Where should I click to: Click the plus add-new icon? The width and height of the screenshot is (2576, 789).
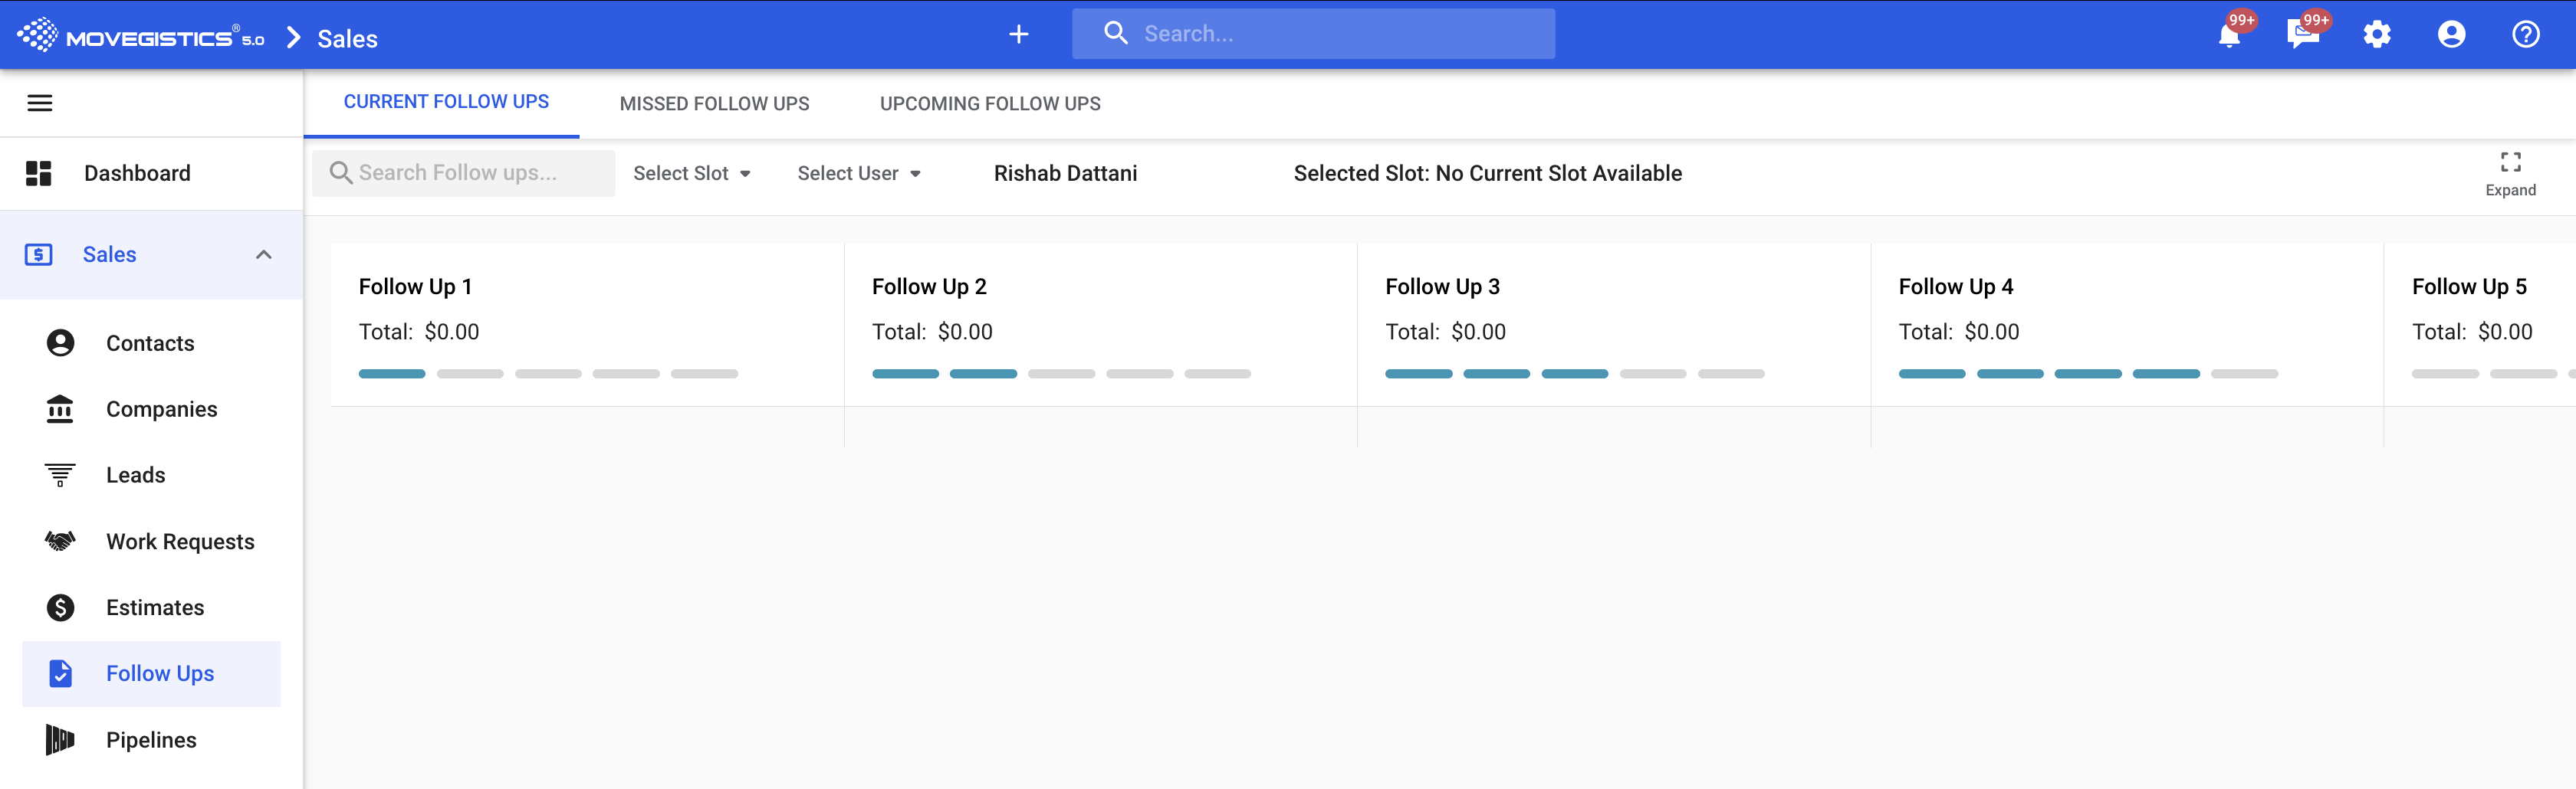tap(1018, 35)
